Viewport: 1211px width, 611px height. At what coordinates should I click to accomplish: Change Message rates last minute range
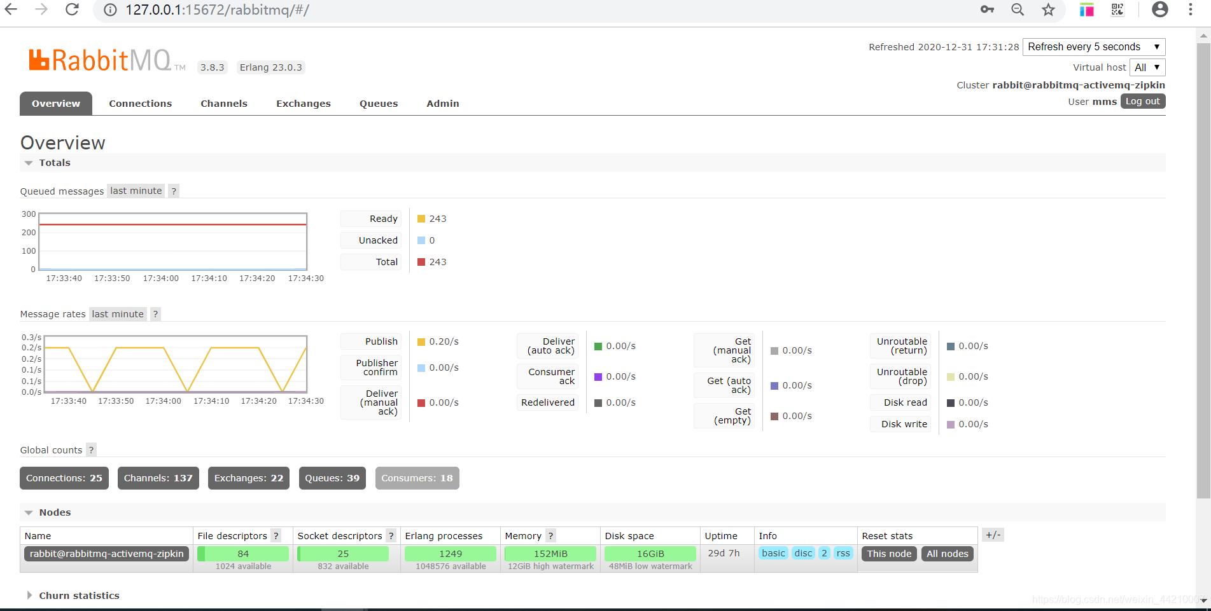click(x=118, y=314)
